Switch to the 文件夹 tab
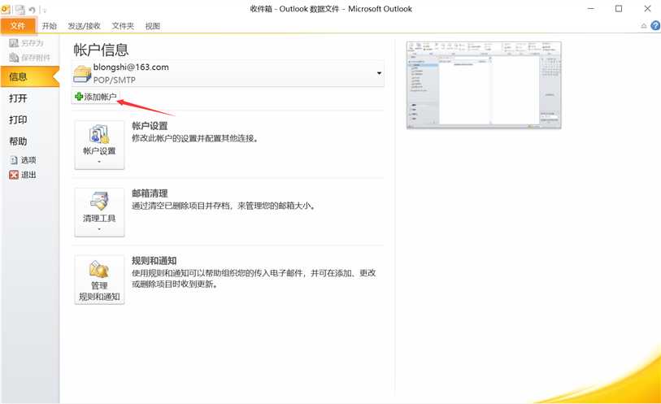 click(x=123, y=26)
